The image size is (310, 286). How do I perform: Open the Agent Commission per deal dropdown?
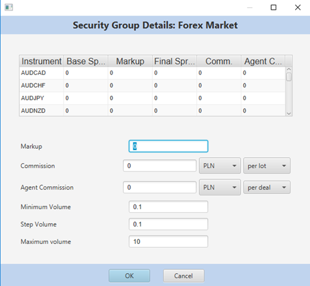(267, 187)
